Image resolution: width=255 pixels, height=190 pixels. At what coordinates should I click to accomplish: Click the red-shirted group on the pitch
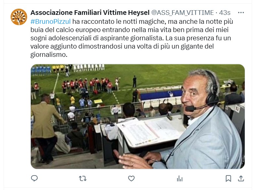(x=87, y=85)
